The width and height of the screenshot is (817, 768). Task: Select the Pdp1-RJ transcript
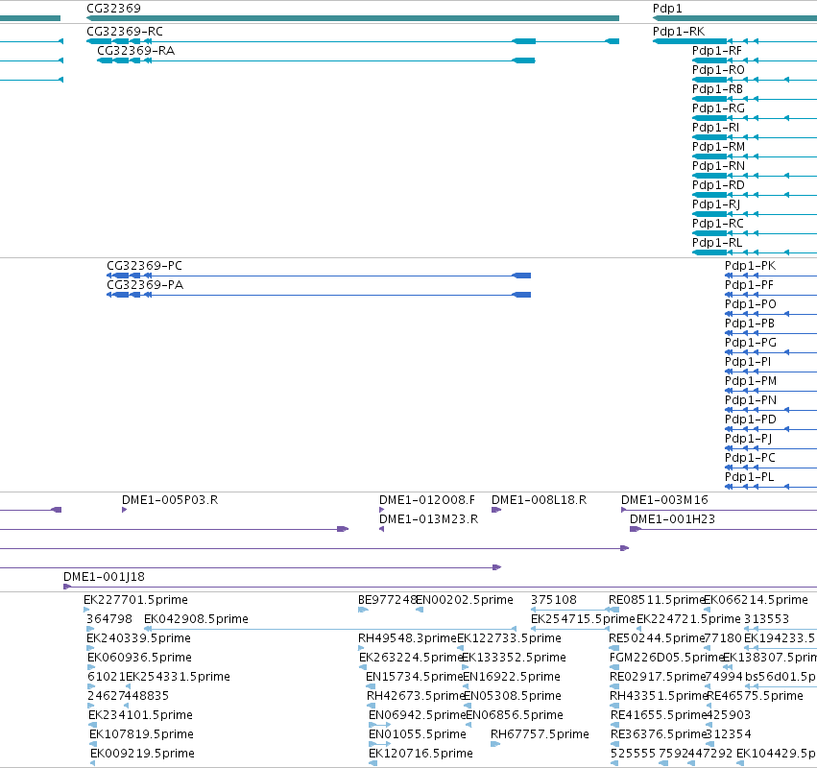[x=755, y=214]
